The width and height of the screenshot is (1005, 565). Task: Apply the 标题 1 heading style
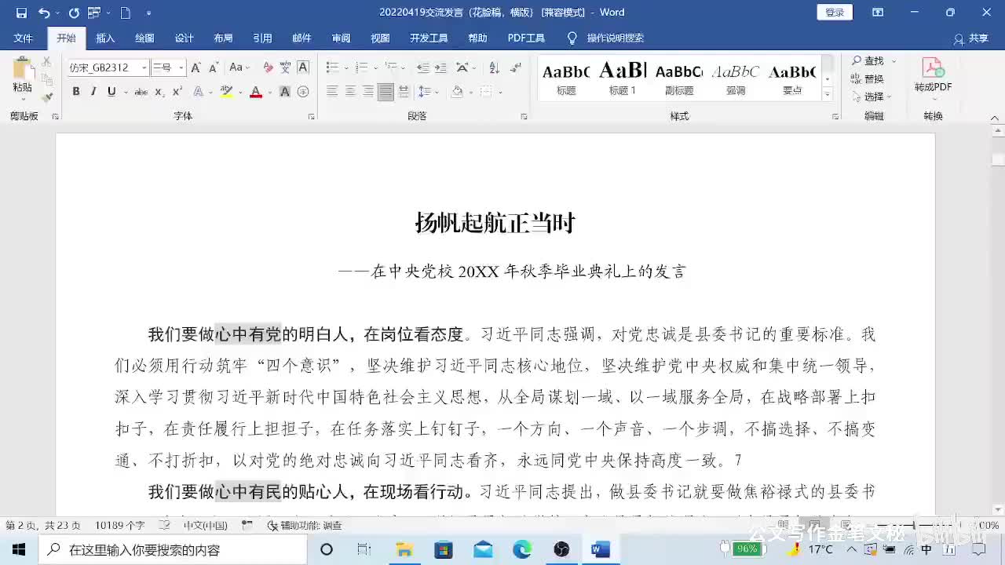click(x=623, y=78)
